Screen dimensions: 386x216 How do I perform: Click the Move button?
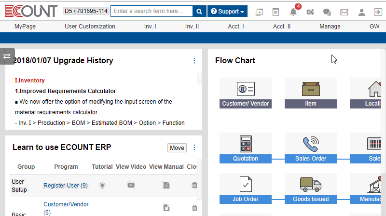(177, 148)
